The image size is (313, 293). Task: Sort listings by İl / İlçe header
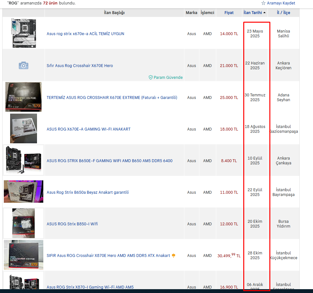[283, 13]
